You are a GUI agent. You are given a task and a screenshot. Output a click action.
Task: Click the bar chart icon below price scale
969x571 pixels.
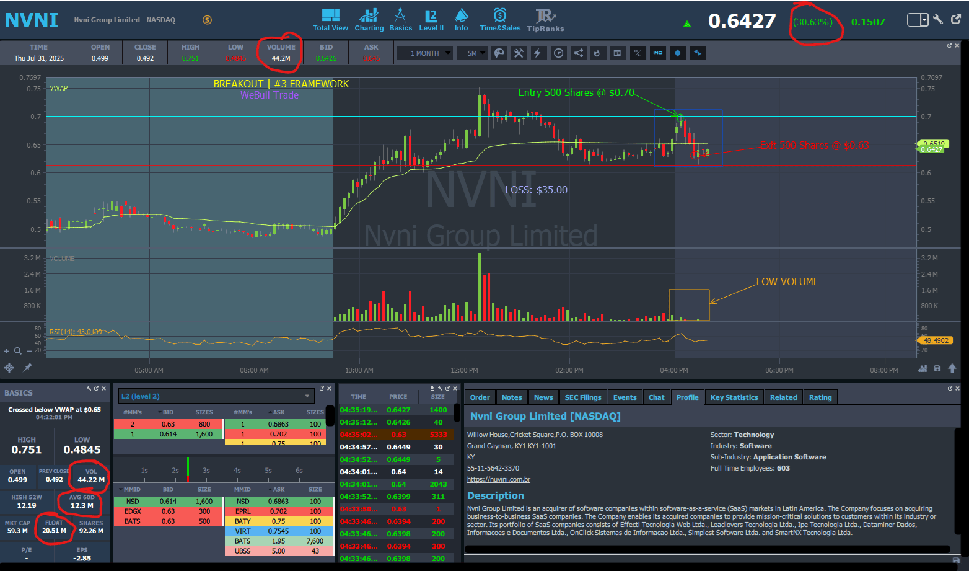tap(923, 368)
